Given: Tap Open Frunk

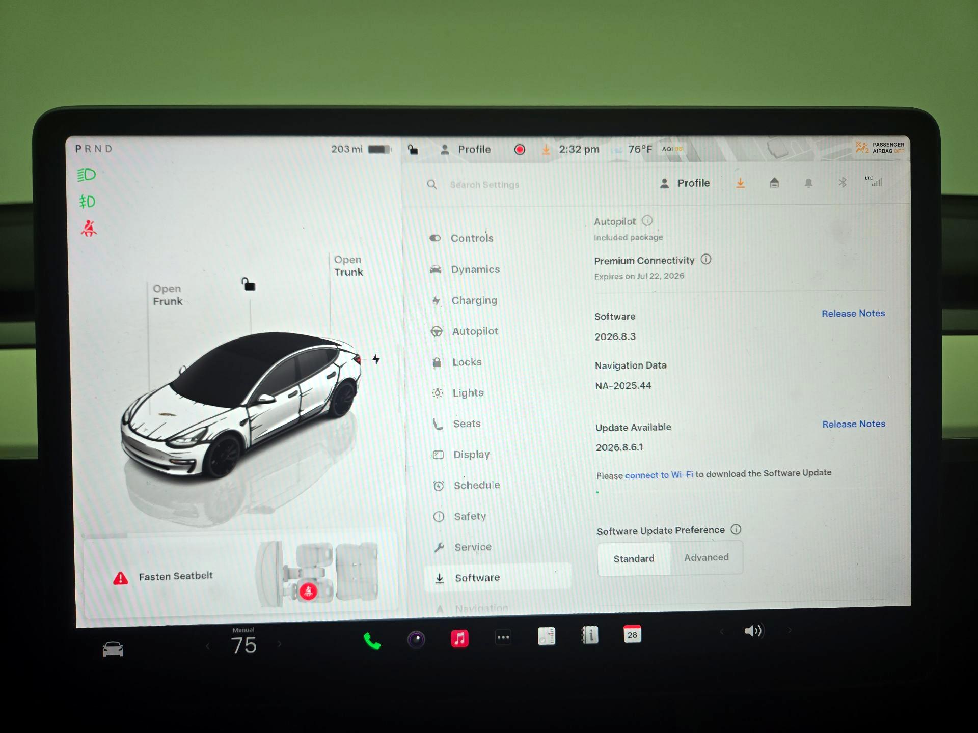Looking at the screenshot, I should tap(168, 295).
